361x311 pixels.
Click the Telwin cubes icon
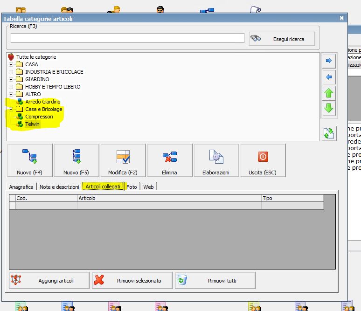coord(20,124)
